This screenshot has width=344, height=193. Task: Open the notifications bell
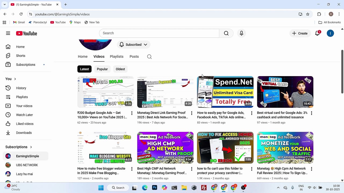pos(317,33)
